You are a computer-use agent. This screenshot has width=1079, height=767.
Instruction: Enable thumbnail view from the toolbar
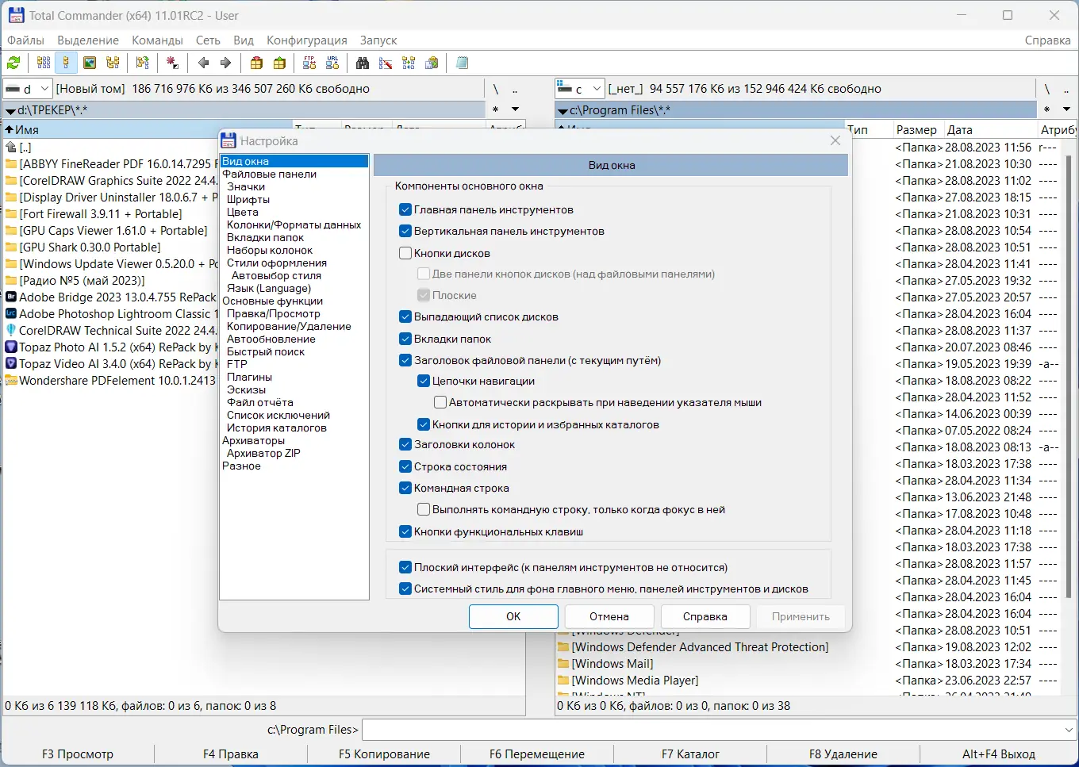90,63
